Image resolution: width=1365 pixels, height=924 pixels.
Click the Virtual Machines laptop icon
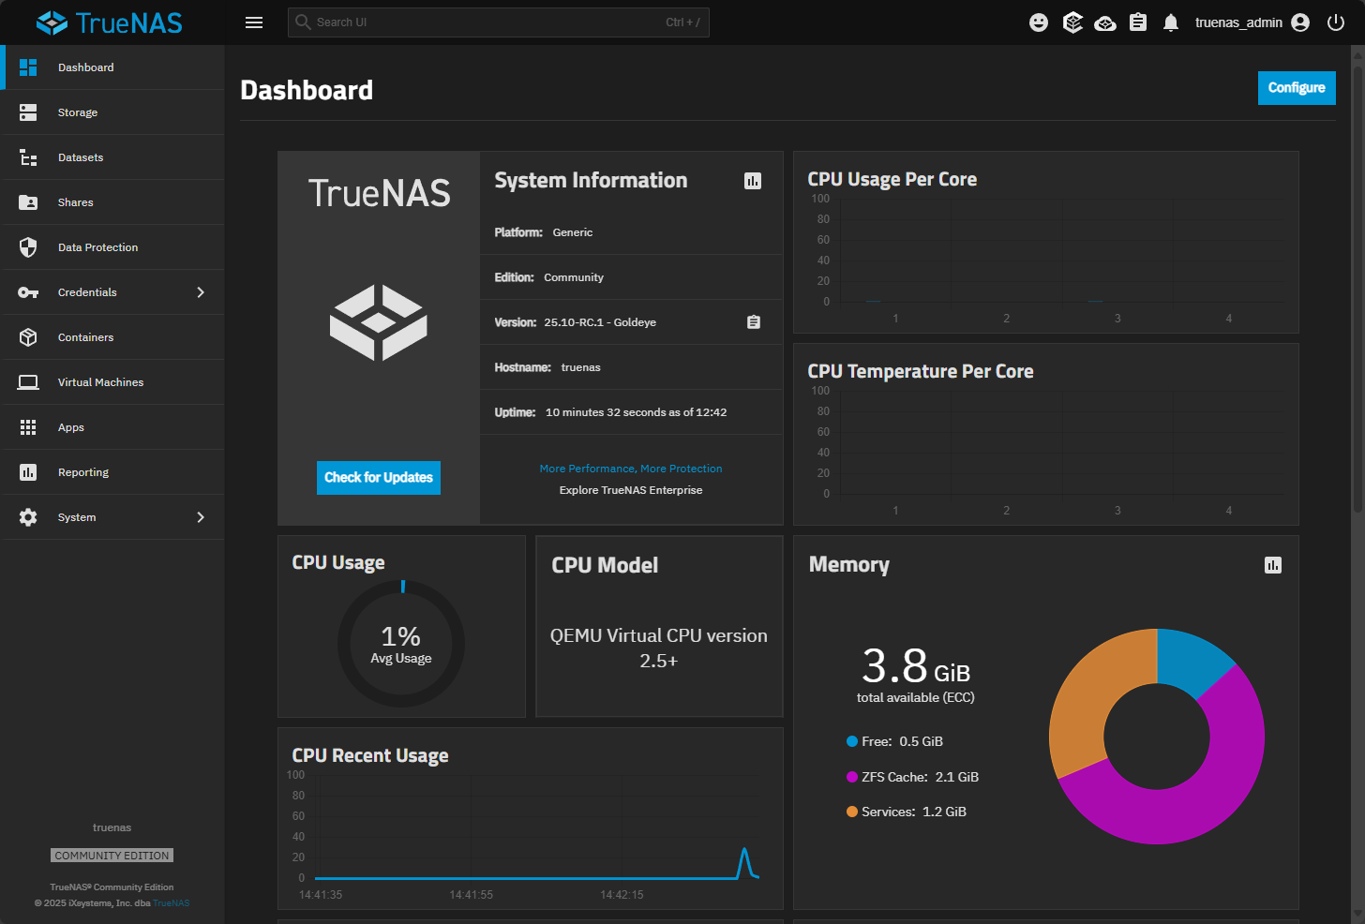[x=28, y=382]
